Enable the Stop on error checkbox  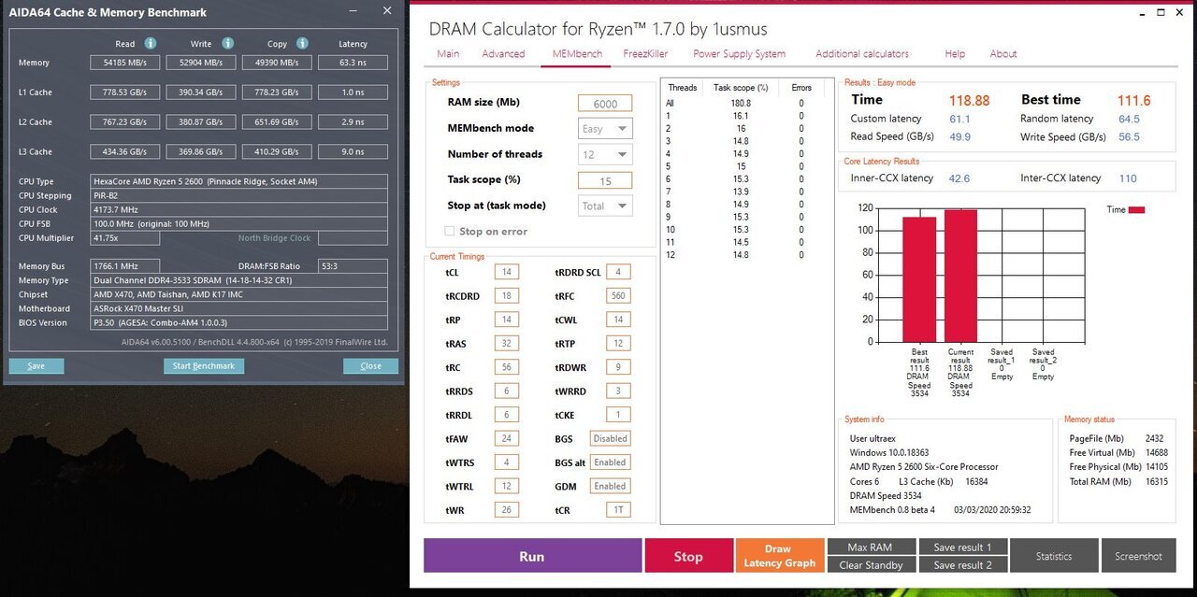pyautogui.click(x=450, y=231)
